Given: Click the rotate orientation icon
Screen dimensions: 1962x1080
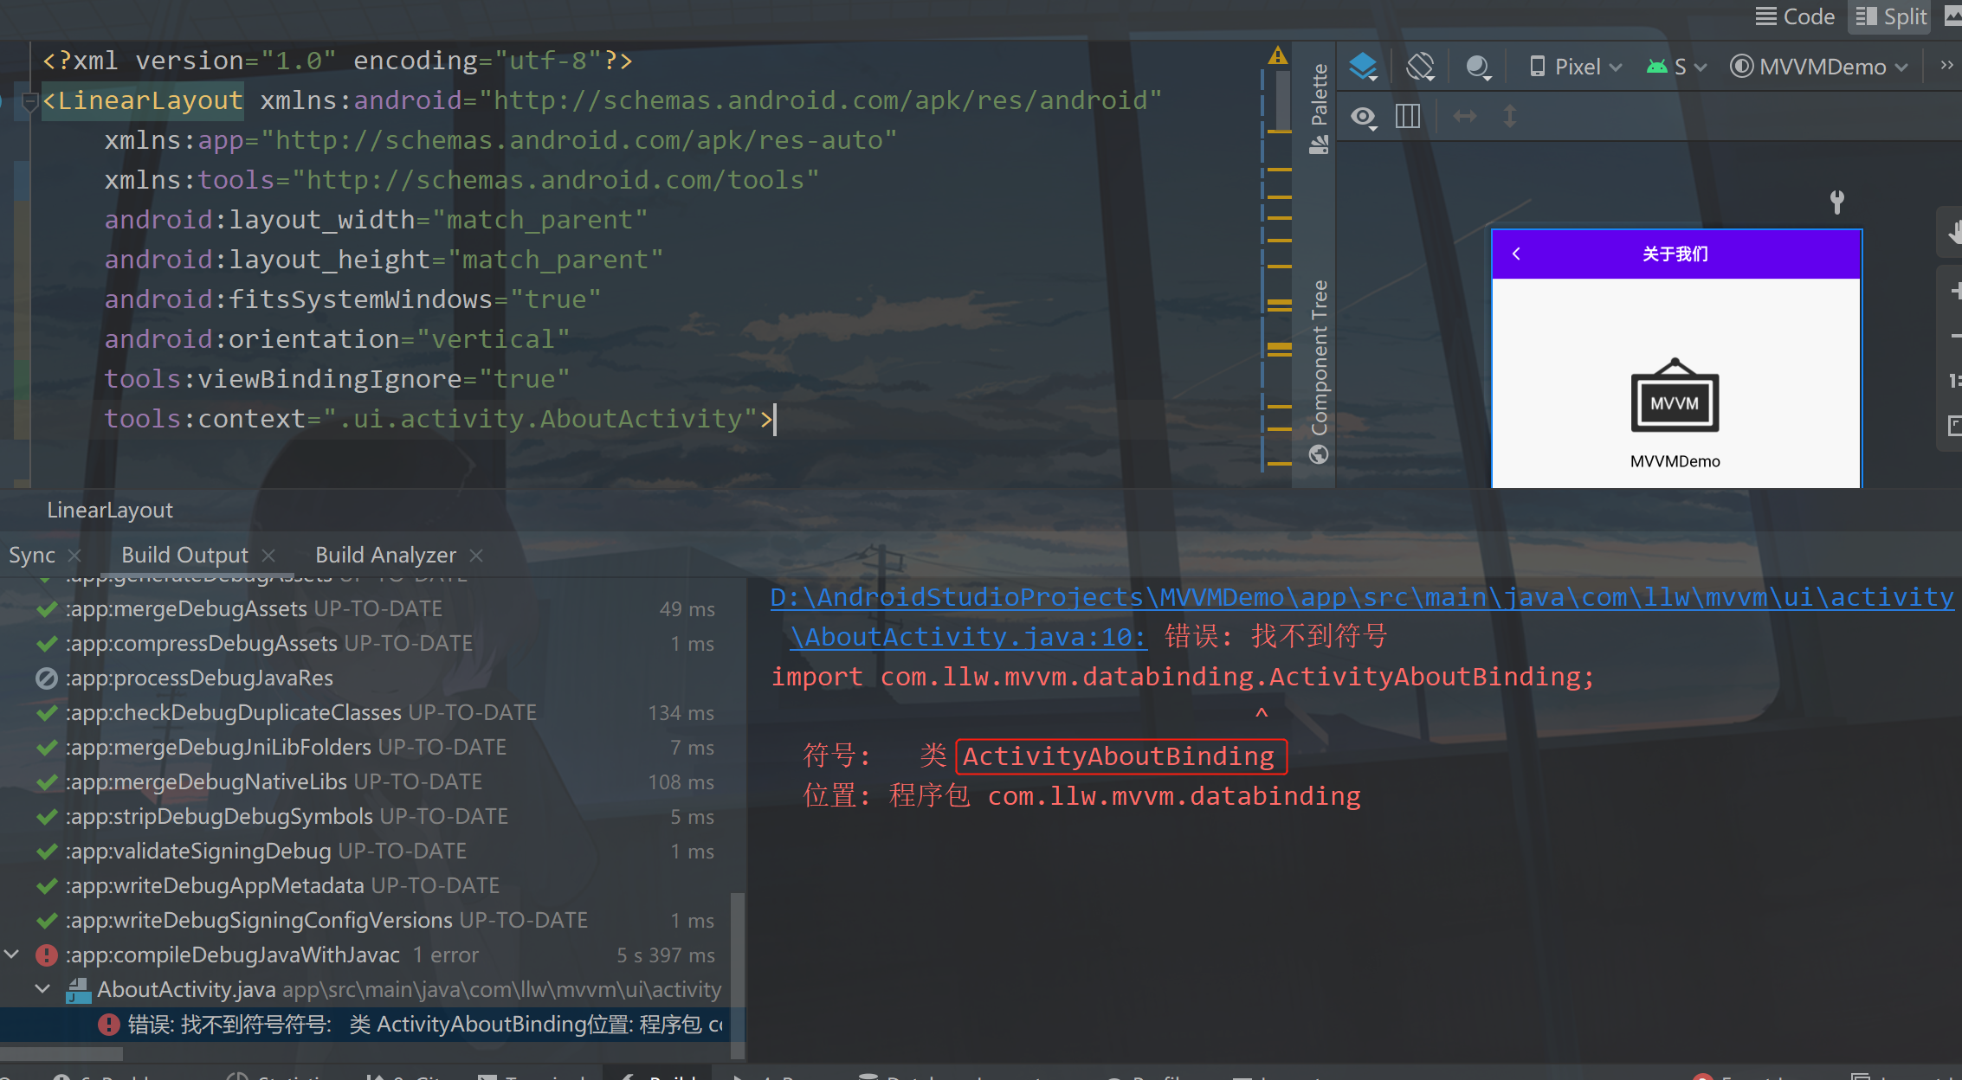Looking at the screenshot, I should click(x=1420, y=65).
